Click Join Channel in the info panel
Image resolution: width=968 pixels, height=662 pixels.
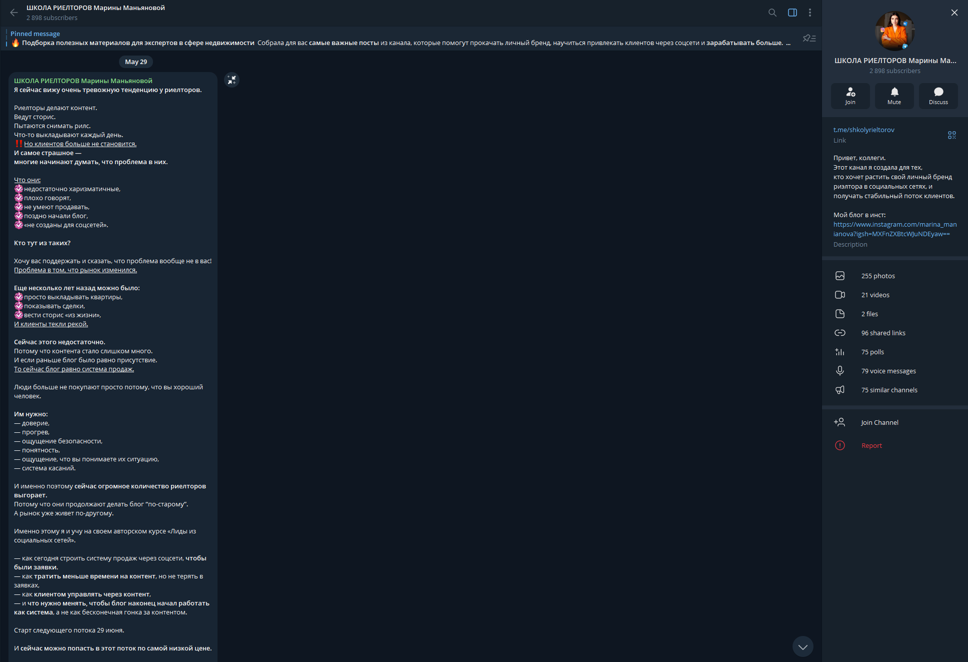[895, 422]
